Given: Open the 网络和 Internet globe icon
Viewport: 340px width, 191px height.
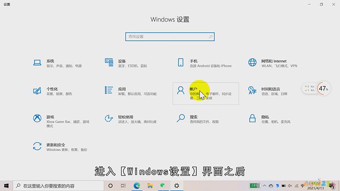Looking at the screenshot, I should click(252, 62).
